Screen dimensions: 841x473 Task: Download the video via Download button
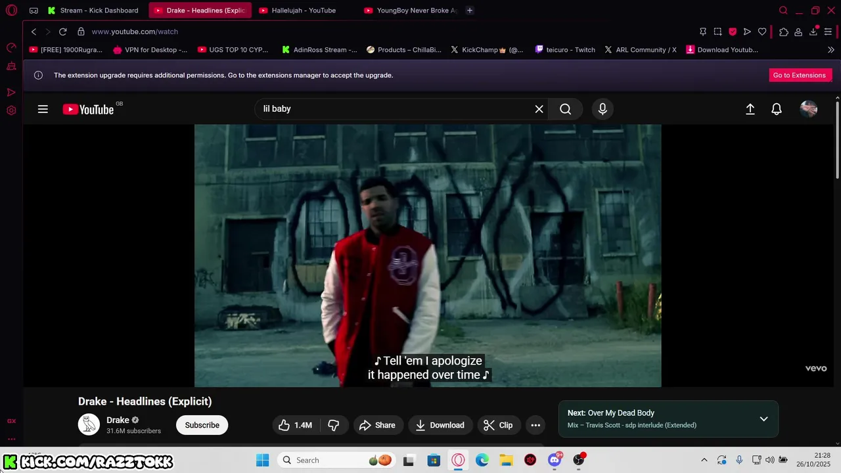pos(440,425)
